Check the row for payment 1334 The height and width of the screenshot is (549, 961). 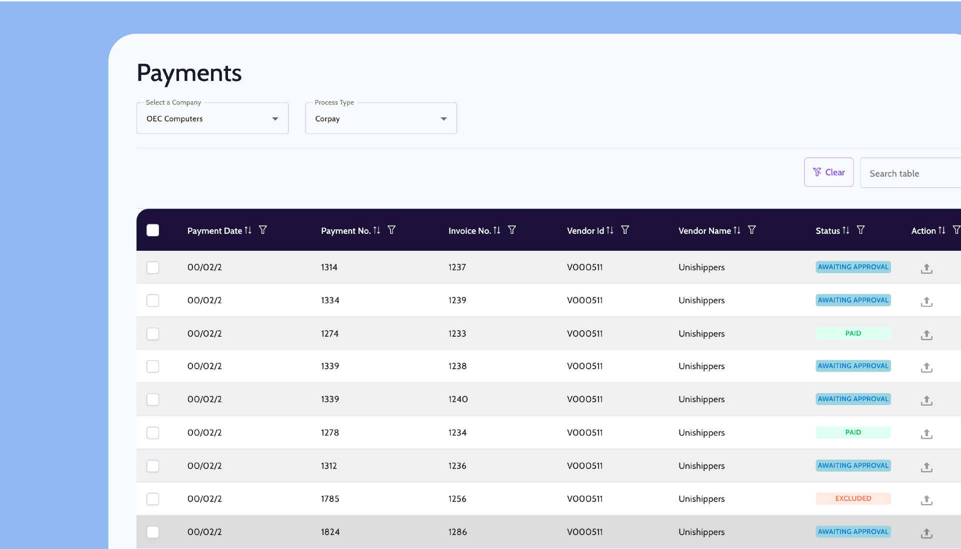tap(153, 301)
